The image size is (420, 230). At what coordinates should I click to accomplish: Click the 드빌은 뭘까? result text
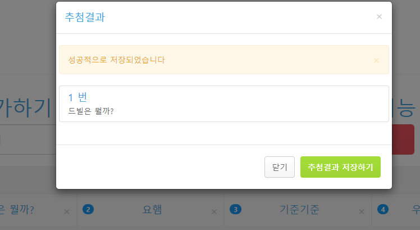[x=91, y=111]
